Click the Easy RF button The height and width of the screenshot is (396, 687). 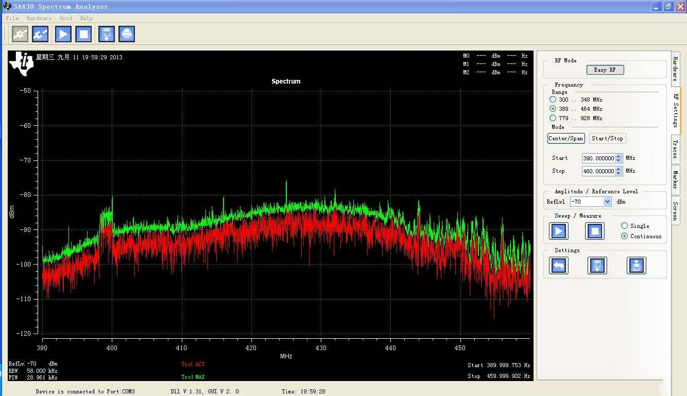tap(605, 70)
